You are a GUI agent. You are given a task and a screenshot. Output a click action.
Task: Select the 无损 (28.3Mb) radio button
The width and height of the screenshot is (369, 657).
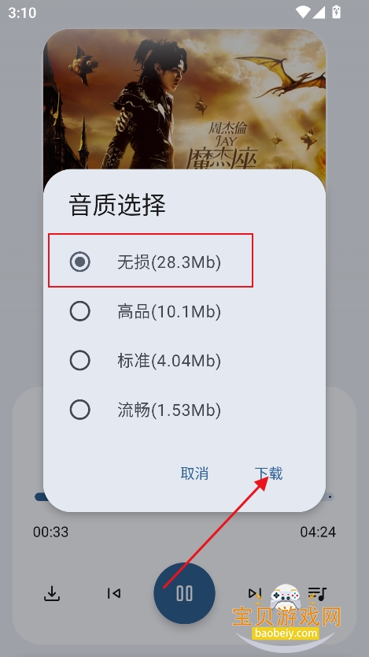(80, 262)
